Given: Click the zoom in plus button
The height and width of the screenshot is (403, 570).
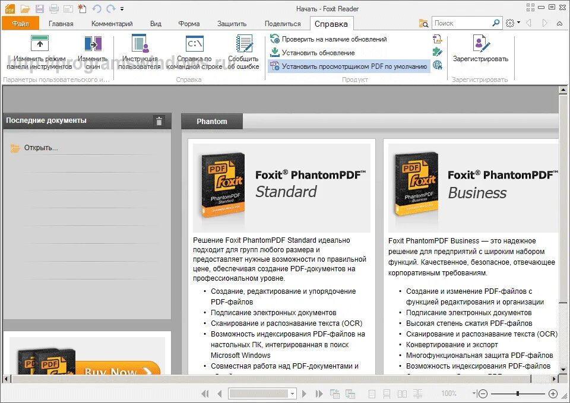Looking at the screenshot, I should [x=553, y=394].
